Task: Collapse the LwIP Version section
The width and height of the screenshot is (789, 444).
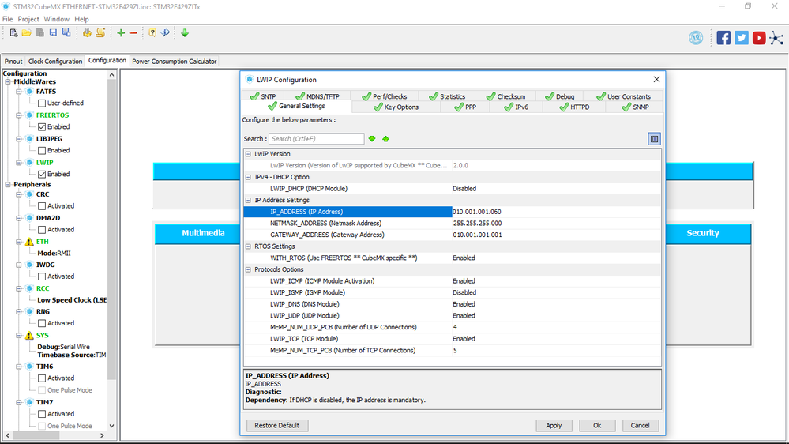Action: [248, 154]
